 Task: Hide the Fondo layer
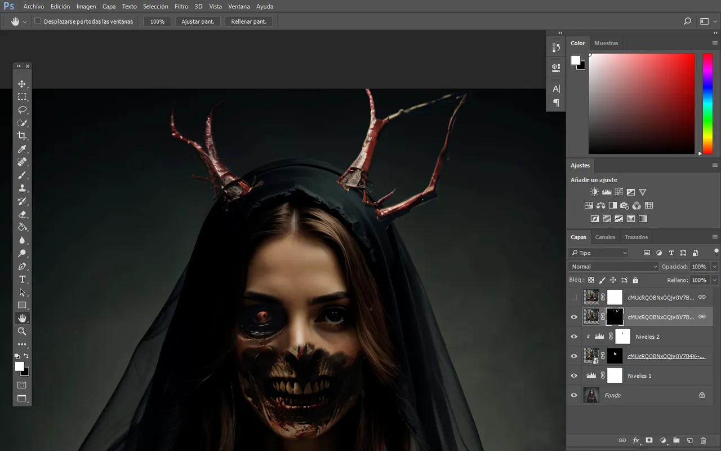(574, 395)
